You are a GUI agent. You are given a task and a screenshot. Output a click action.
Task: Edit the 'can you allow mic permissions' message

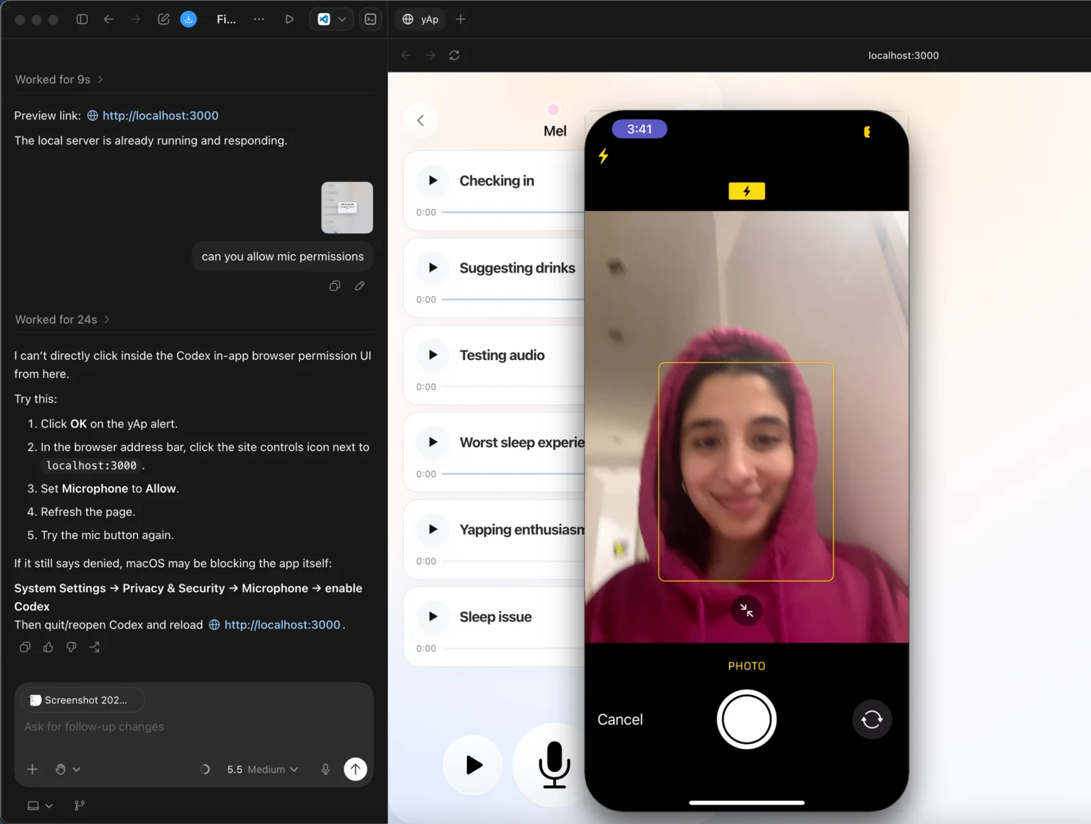[x=359, y=286]
